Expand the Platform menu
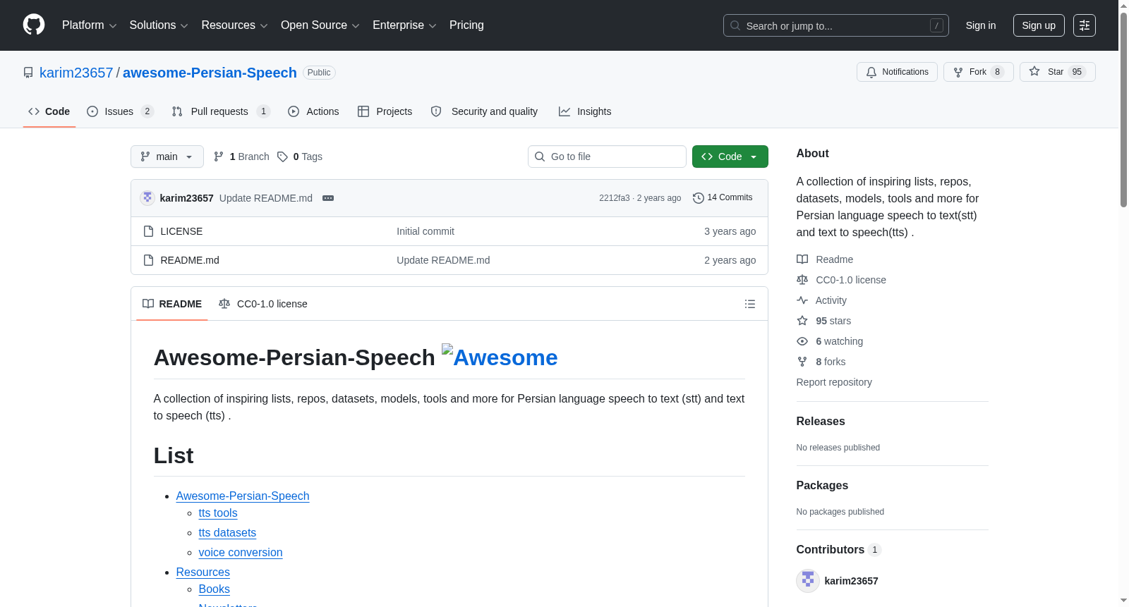The height and width of the screenshot is (607, 1129). 89,25
